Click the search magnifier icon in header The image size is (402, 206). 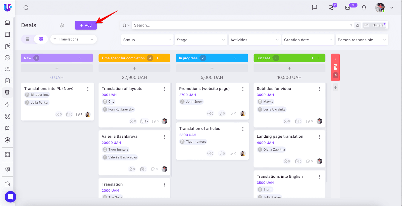(26, 8)
